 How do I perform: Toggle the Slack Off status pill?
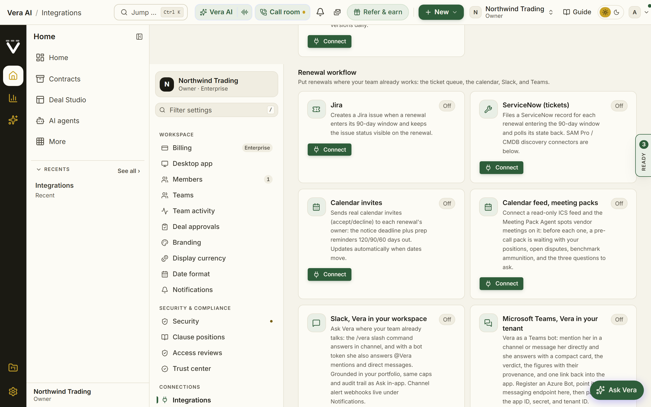pyautogui.click(x=447, y=319)
